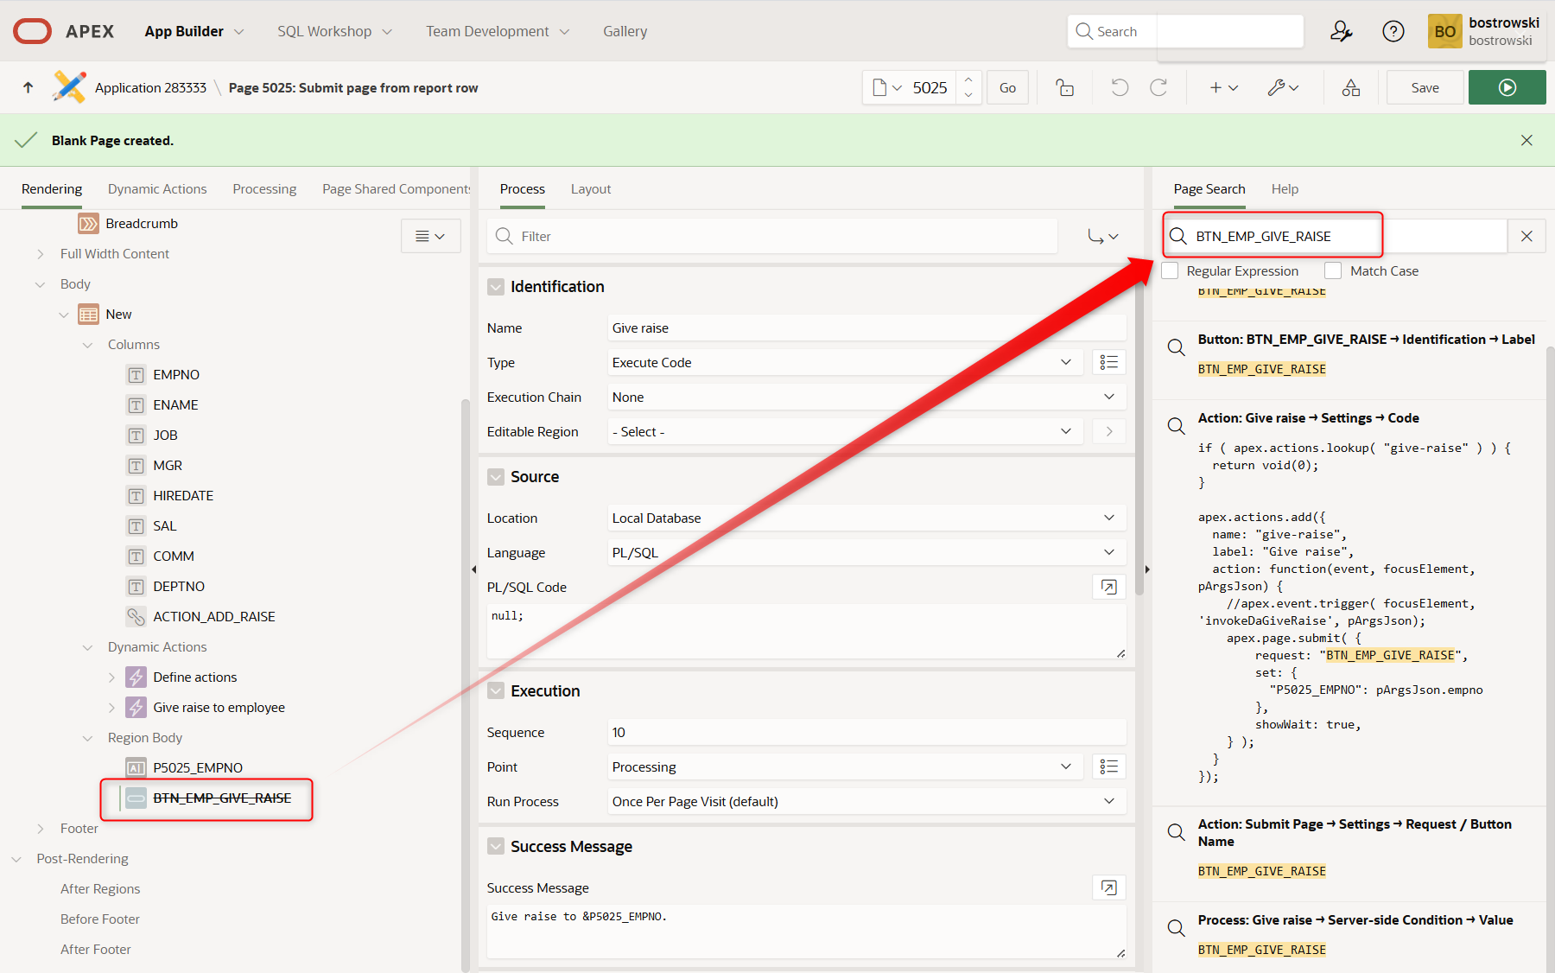The height and width of the screenshot is (973, 1555).
Task: Open the Shared Components icon
Action: pyautogui.click(x=1350, y=87)
